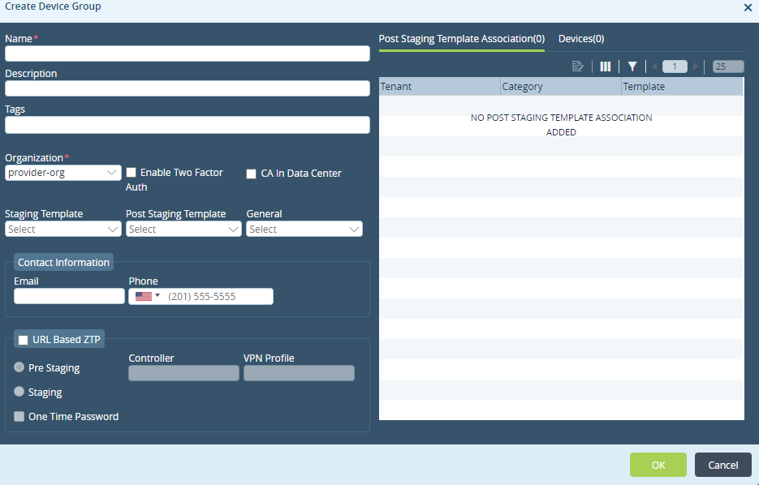Close the Create Device Group dialog
759x485 pixels.
748,7
